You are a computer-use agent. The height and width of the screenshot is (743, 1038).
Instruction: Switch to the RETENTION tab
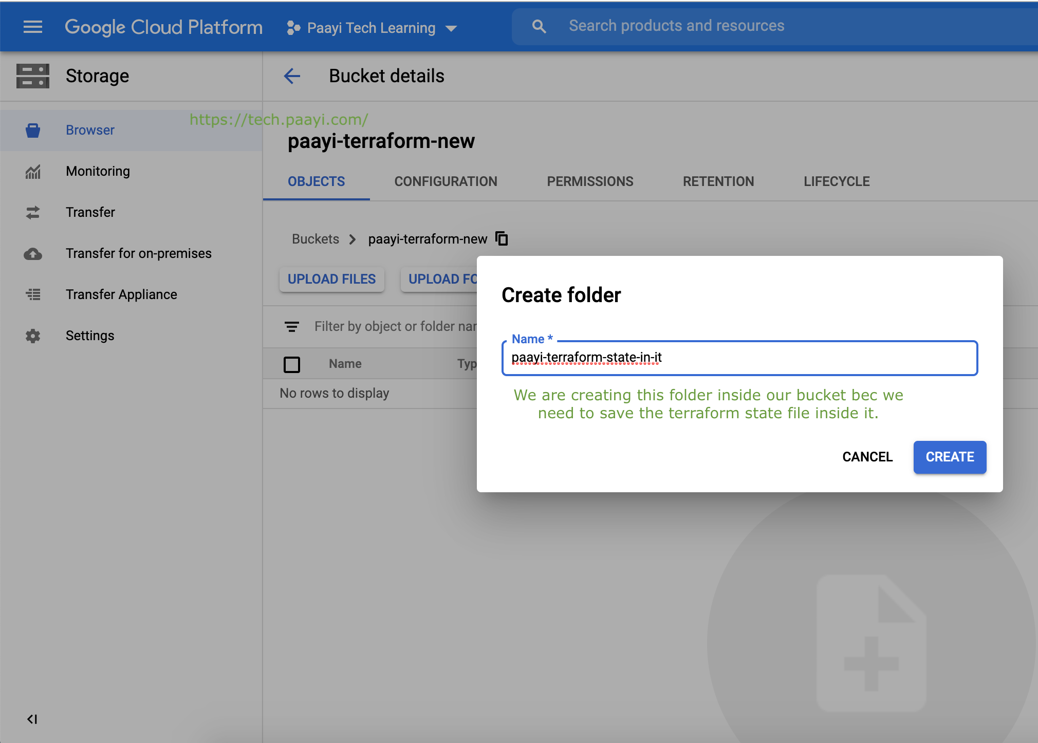pos(718,181)
